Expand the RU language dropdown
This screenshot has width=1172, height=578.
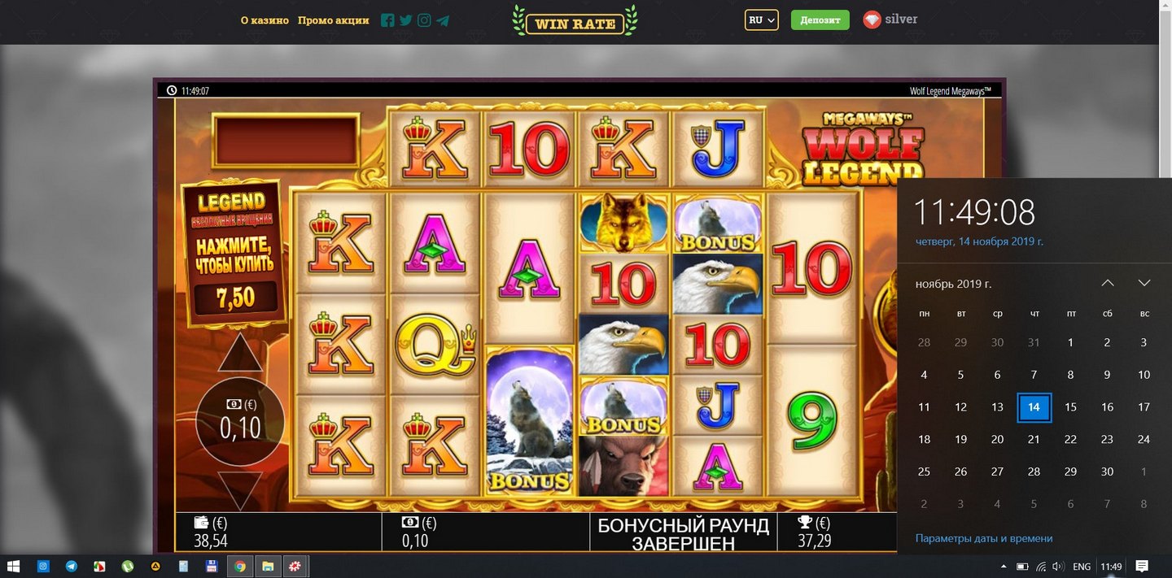click(762, 20)
